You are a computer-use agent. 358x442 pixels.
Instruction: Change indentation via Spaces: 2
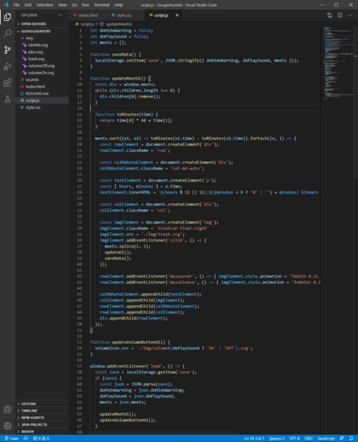(276, 438)
